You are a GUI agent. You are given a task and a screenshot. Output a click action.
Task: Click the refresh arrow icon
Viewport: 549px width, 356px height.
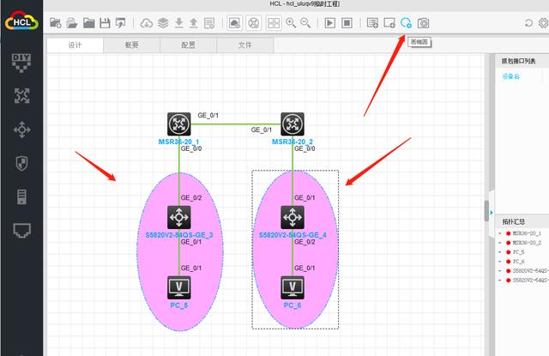coord(528,23)
